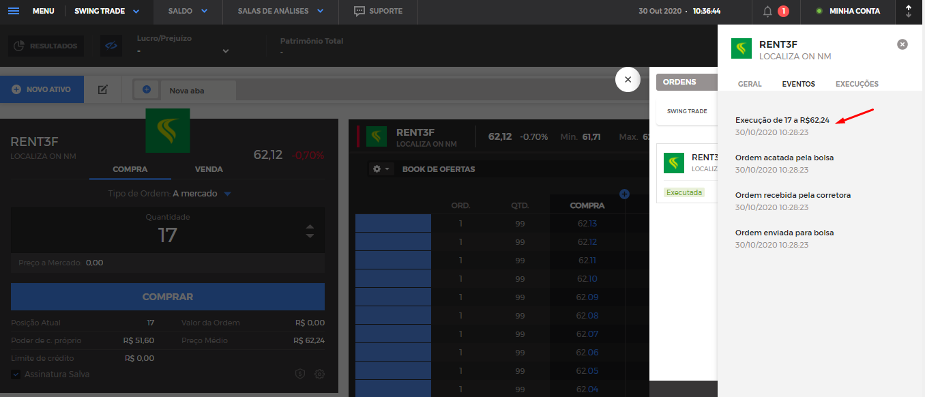This screenshot has height=397, width=925.
Task: Click the COMPRAR button
Action: (x=168, y=297)
